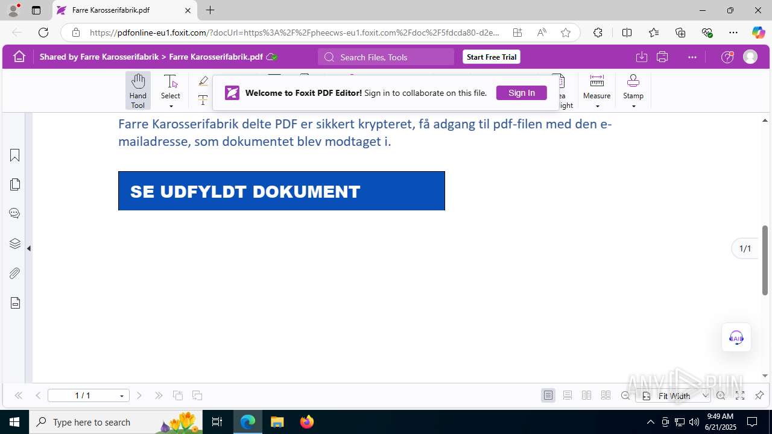
Task: Expand the left navigation panel arrow
Action: [28, 248]
